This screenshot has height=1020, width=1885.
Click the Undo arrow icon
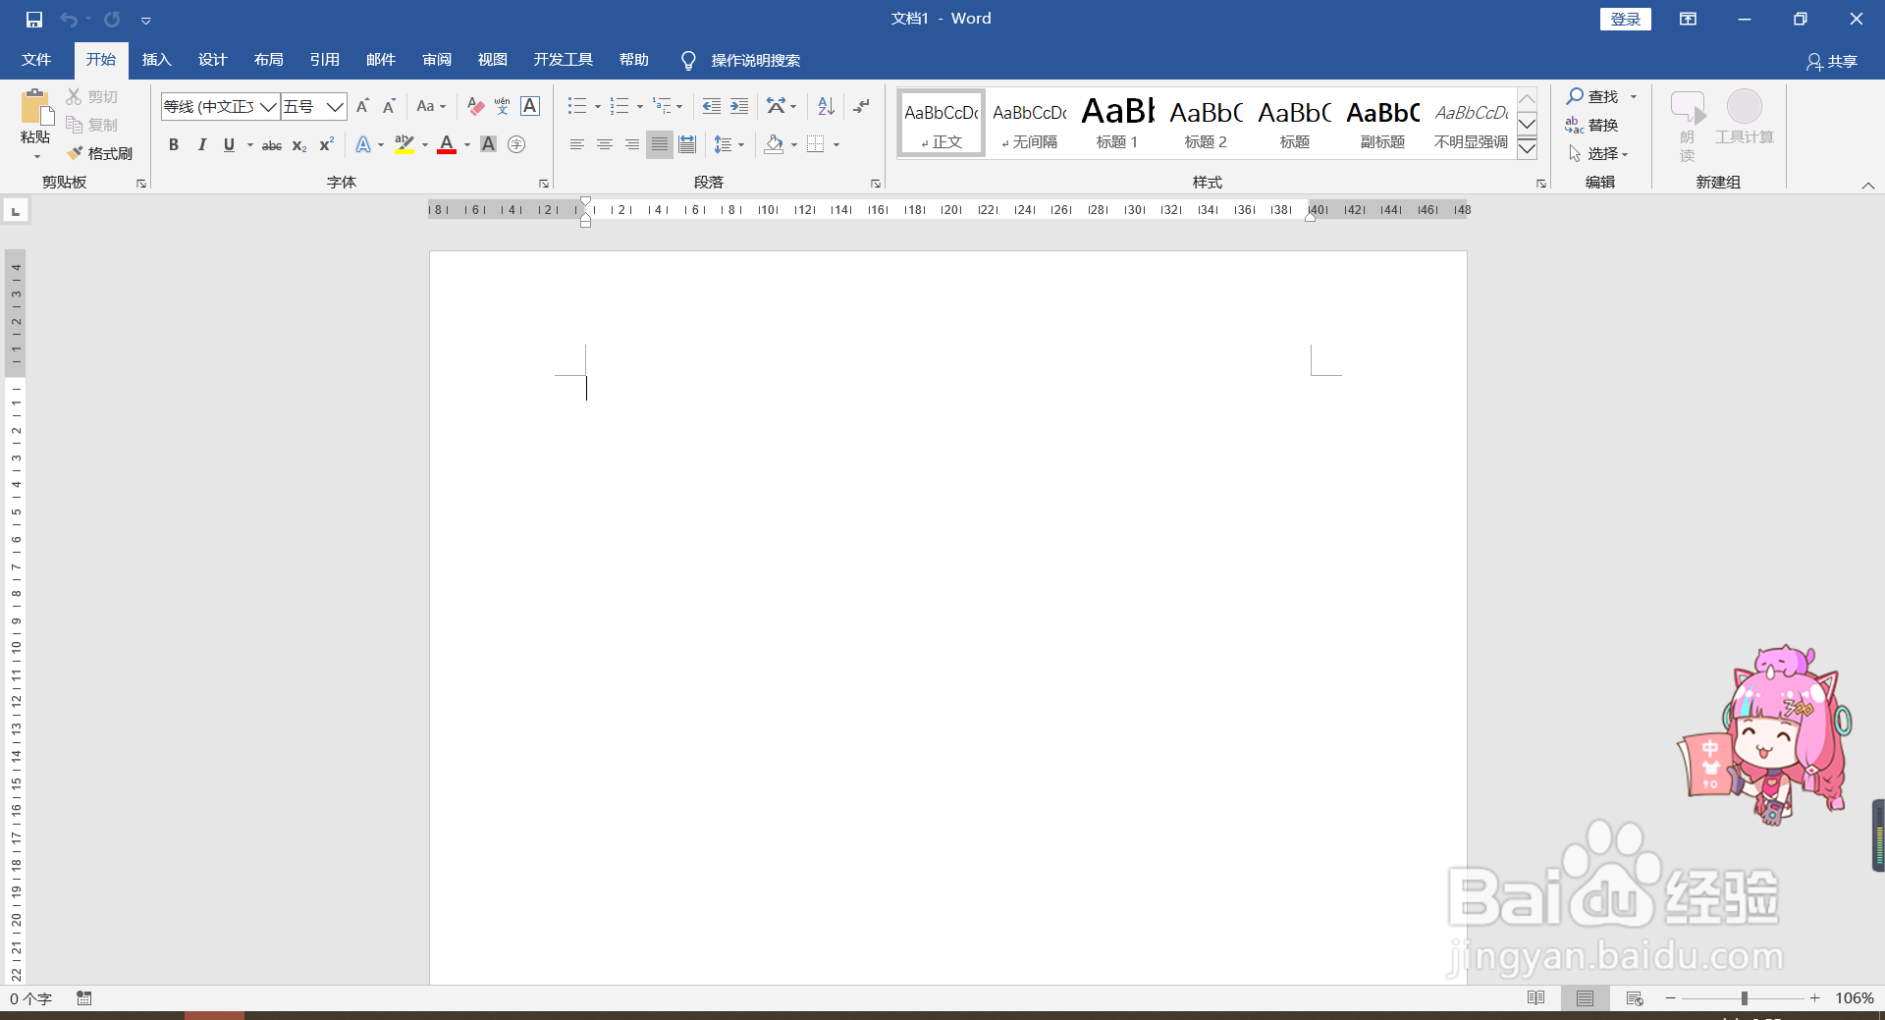point(69,19)
